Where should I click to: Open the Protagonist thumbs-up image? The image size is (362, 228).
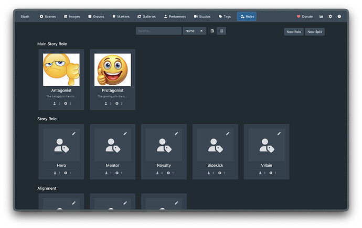(113, 70)
